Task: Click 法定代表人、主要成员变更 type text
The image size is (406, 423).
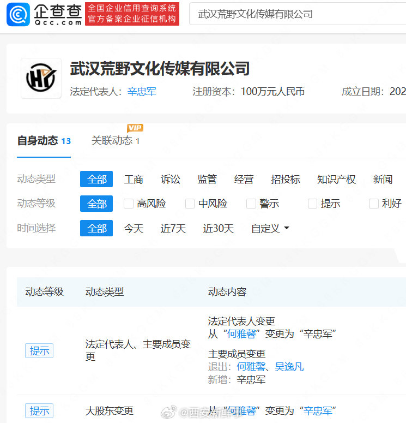Action: (x=138, y=350)
